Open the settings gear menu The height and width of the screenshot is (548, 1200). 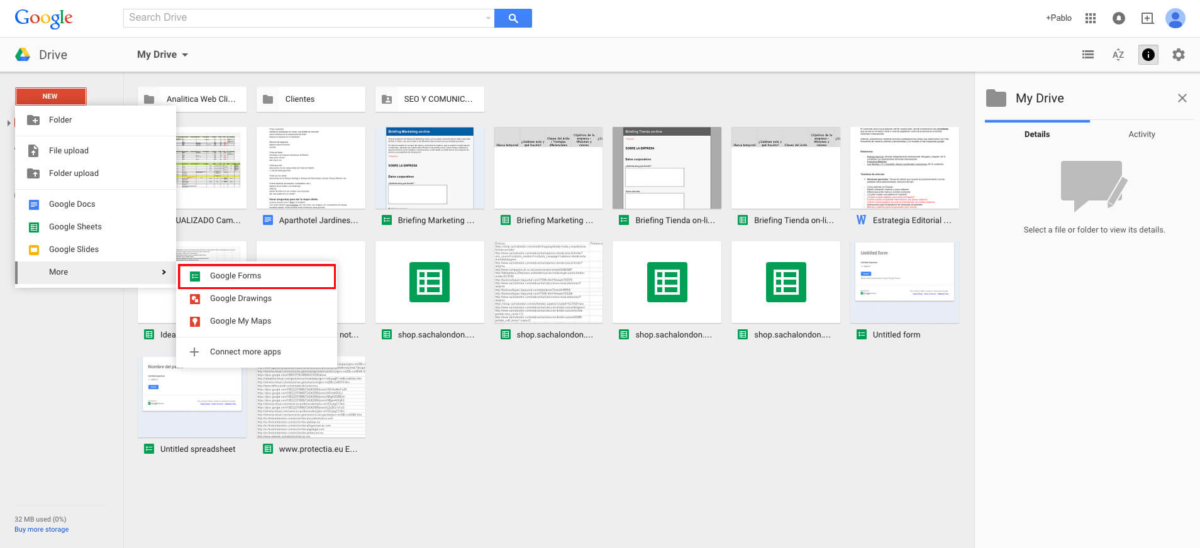click(x=1178, y=55)
